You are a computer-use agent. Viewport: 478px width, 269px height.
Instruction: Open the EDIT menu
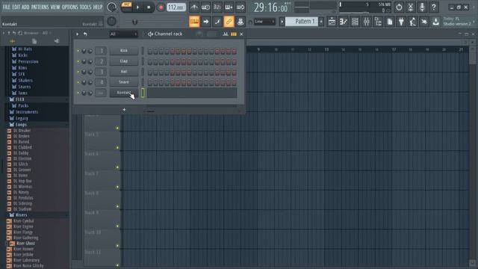click(16, 7)
